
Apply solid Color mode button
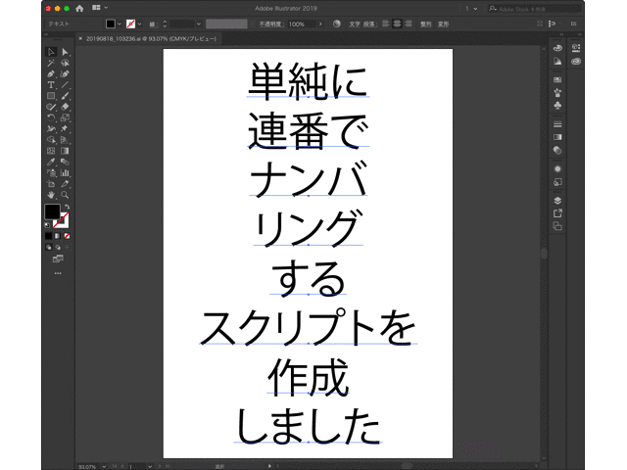(48, 236)
